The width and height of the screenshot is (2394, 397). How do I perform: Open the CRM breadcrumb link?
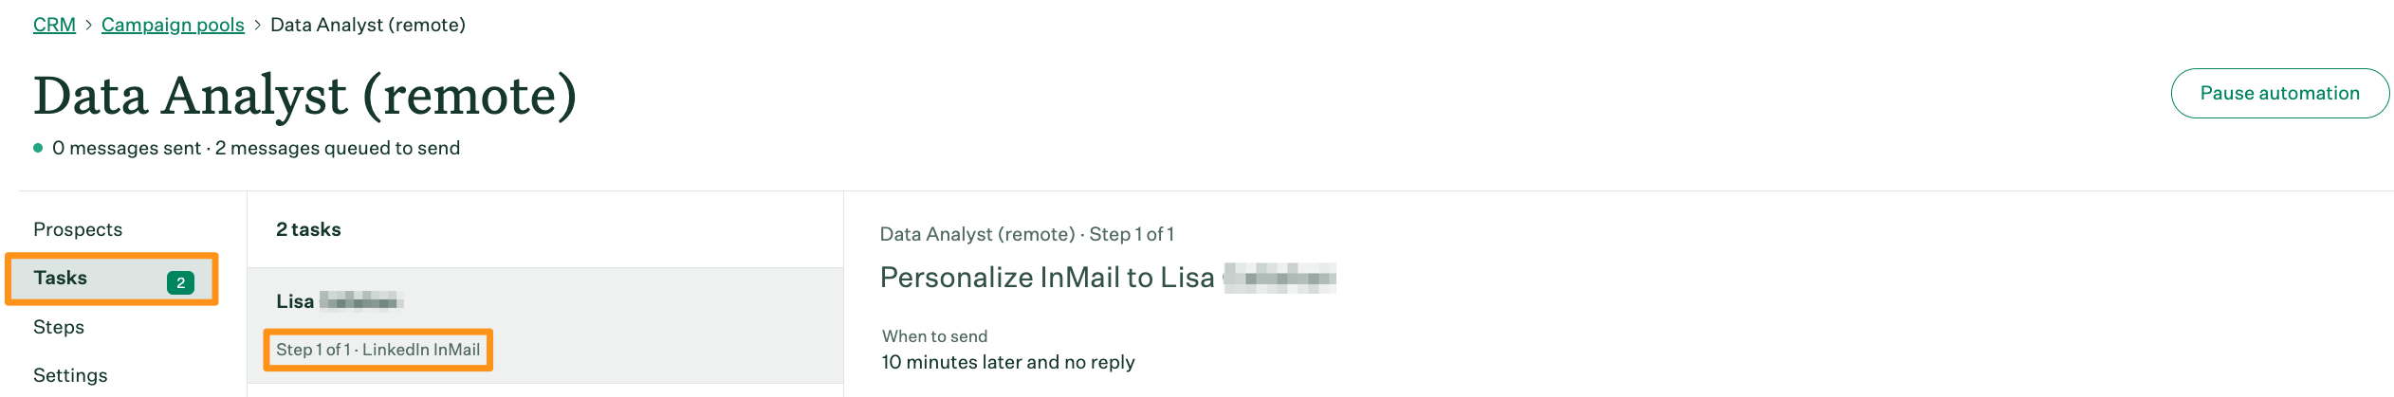(54, 25)
